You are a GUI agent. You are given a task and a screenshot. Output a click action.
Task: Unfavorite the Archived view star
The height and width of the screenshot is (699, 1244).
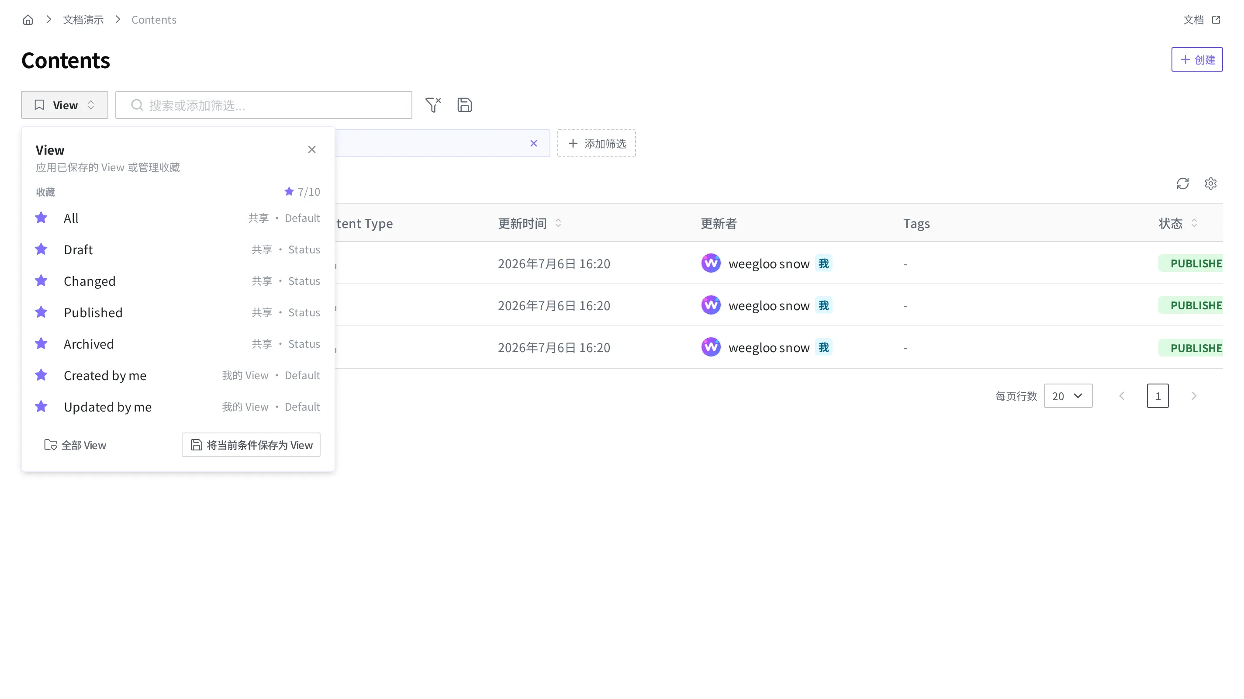coord(41,343)
